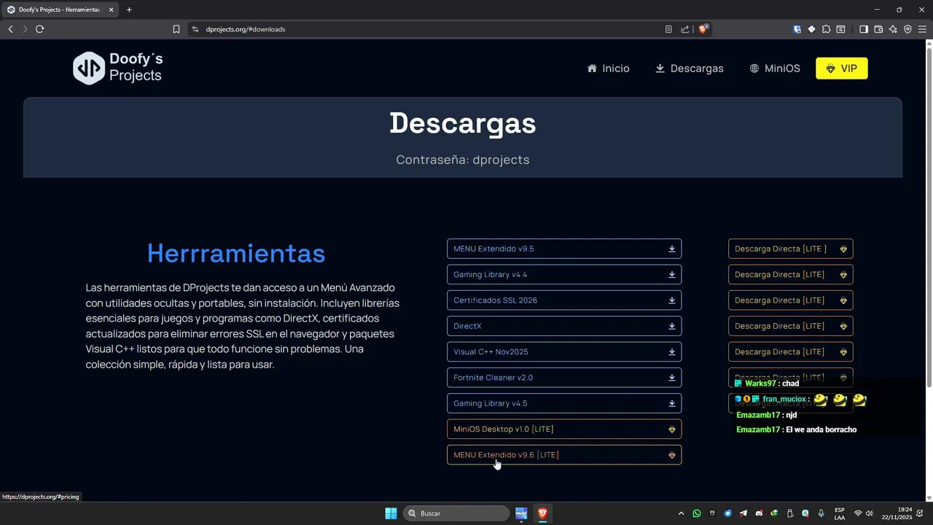
Task: Open the diamond-shaped extension icon
Action: pyautogui.click(x=811, y=29)
